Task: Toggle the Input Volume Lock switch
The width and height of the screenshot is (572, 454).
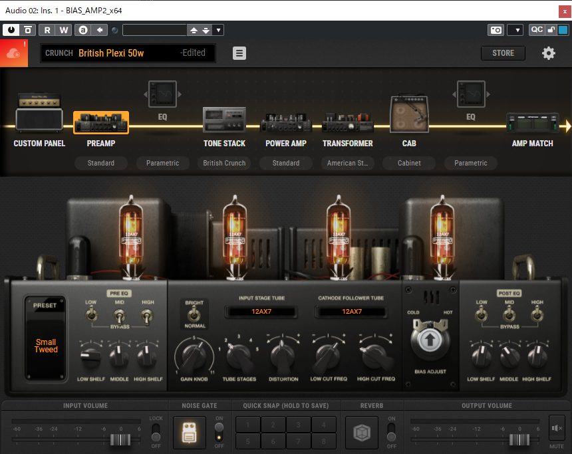Action: coord(156,432)
